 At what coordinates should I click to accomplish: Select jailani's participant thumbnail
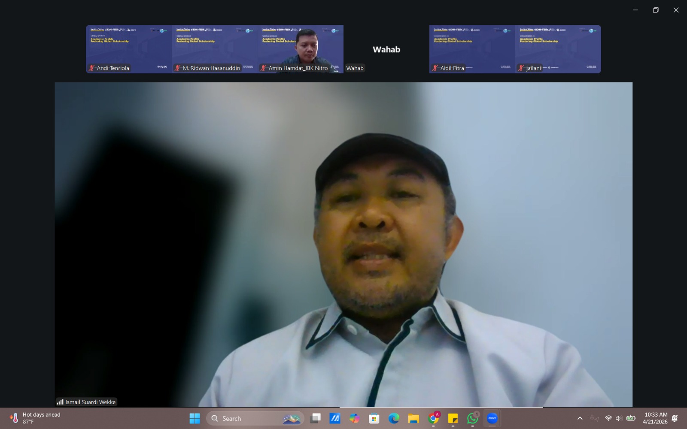pos(558,49)
